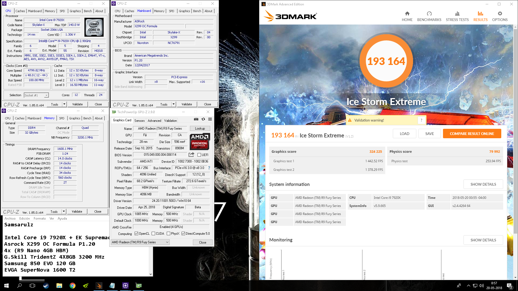Open Windows search from taskbar

pos(19,286)
